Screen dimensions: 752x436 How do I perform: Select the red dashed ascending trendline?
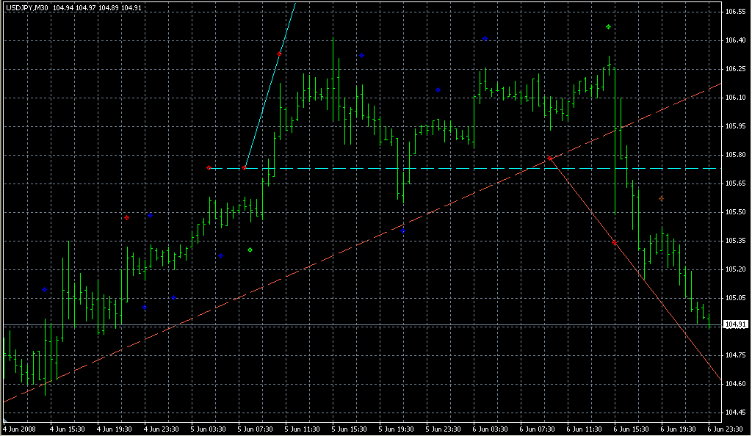tap(294, 275)
